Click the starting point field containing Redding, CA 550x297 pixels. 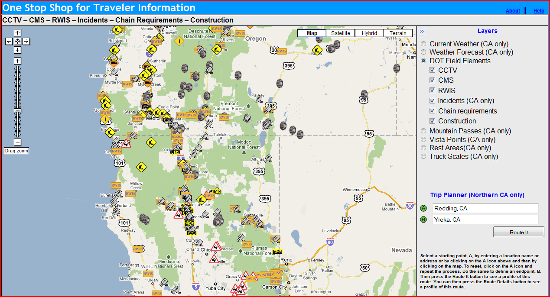pyautogui.click(x=485, y=208)
